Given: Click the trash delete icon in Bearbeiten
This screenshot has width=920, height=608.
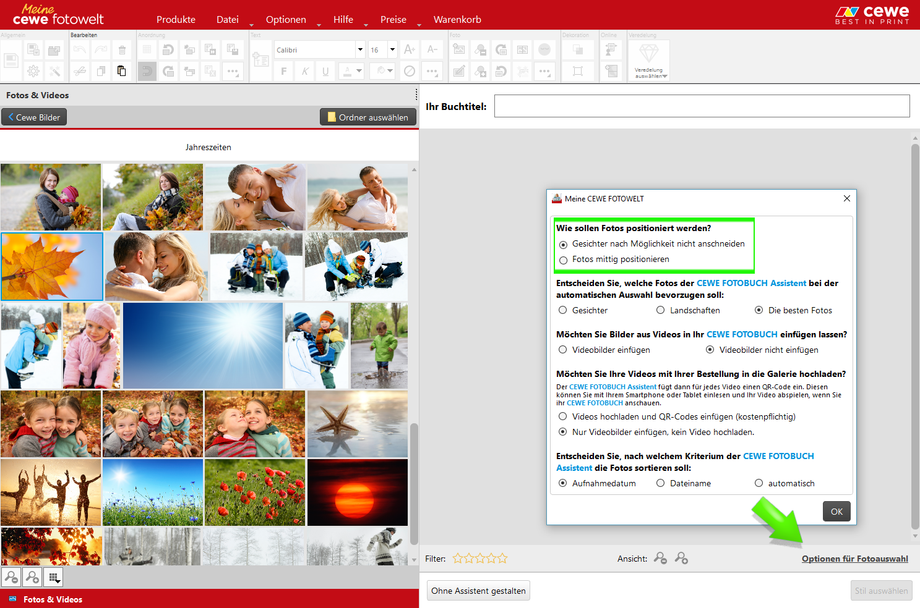Looking at the screenshot, I should [x=122, y=50].
